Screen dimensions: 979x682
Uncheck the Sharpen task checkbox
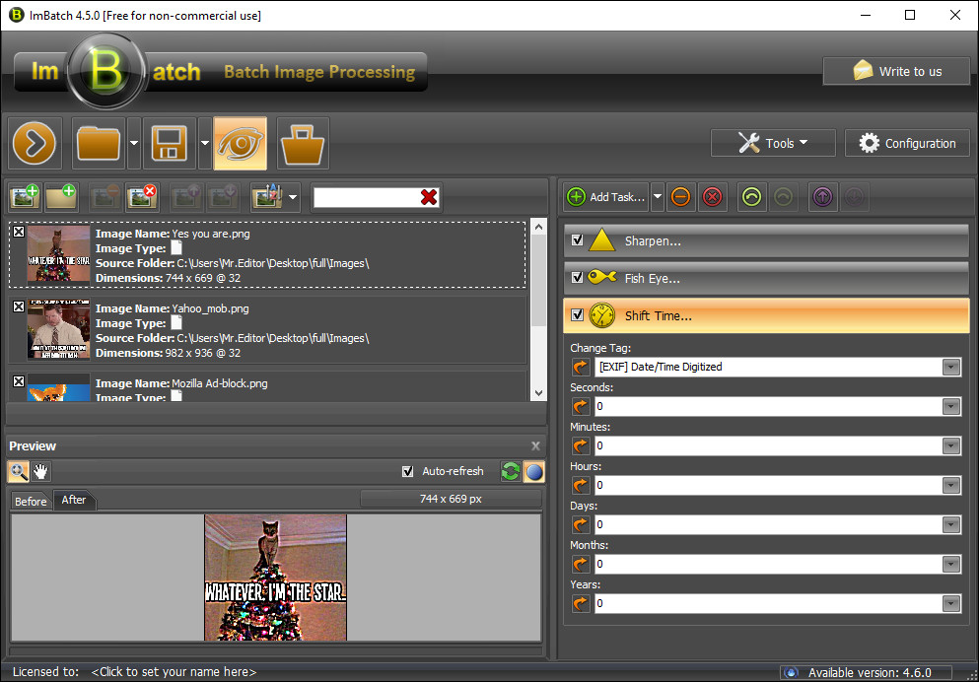(578, 240)
